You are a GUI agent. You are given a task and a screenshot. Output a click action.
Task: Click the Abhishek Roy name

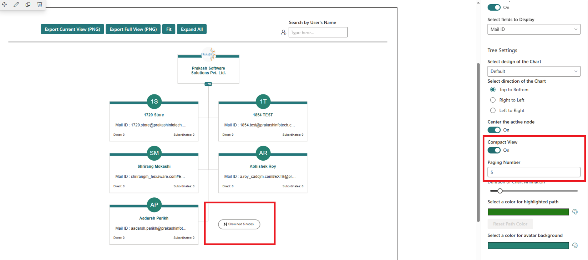(263, 166)
